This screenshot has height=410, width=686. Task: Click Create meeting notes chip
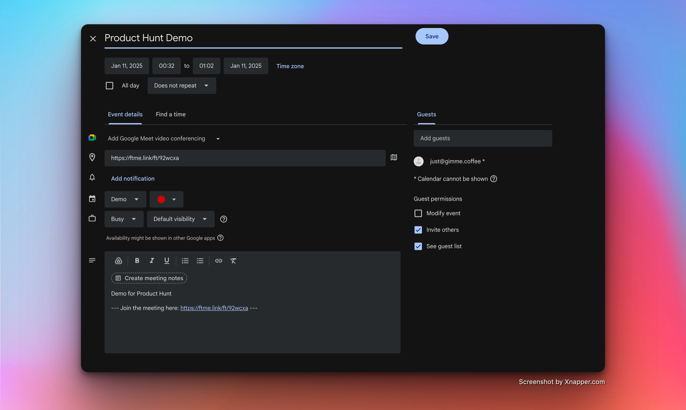pos(149,278)
